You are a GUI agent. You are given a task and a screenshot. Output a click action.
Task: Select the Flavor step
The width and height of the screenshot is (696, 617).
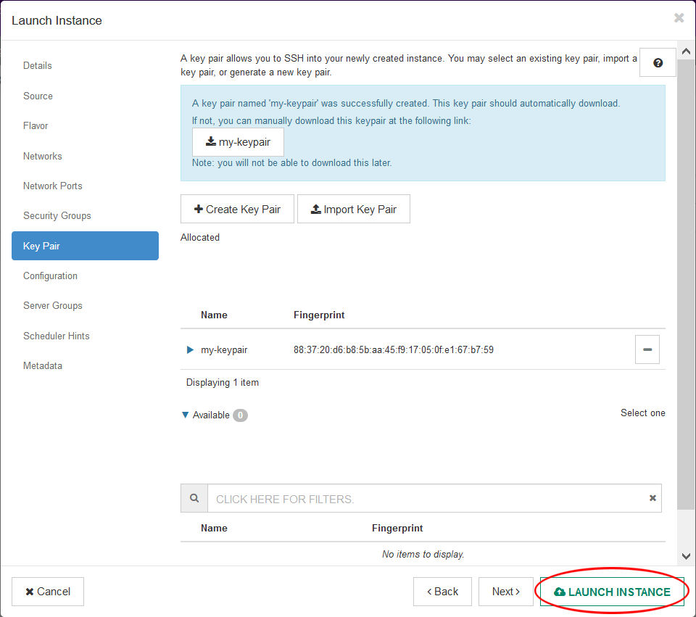[36, 125]
